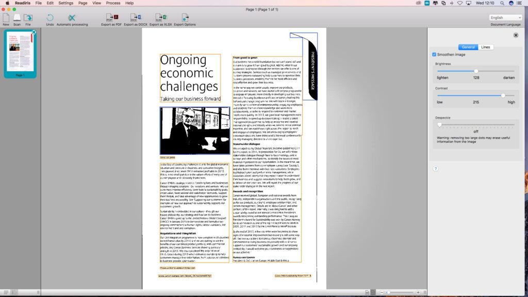Zoom out using the minus icon
528x297 pixels.
click(382, 292)
